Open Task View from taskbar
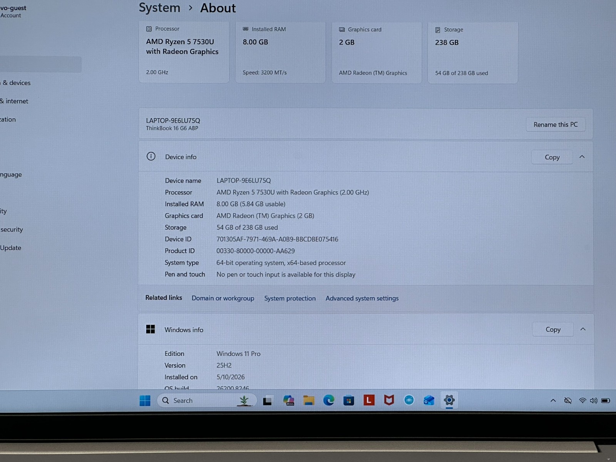This screenshot has width=616, height=462. (268, 401)
